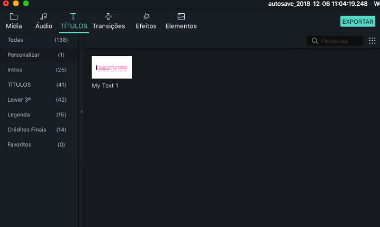
Task: Click the (0) count beside Favoritos
Action: tap(61, 144)
